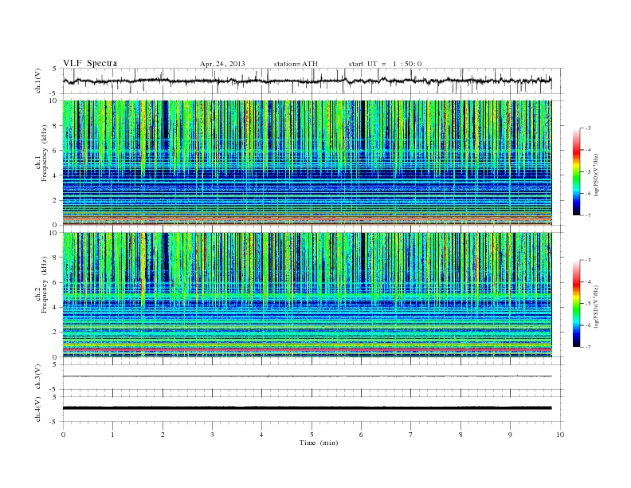Click the ch.1 spectrogram color bar

point(577,171)
